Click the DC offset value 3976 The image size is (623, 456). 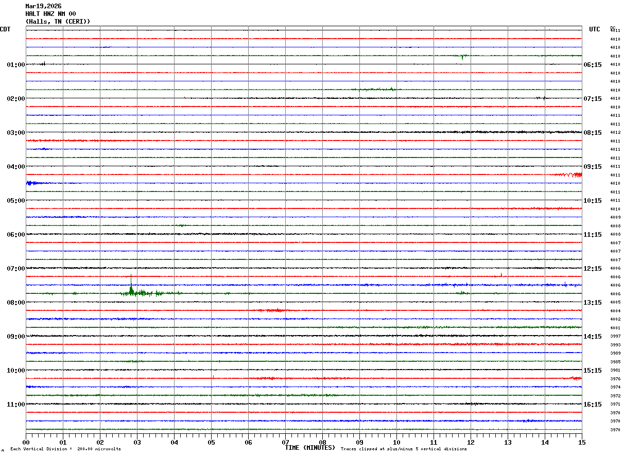point(615,379)
